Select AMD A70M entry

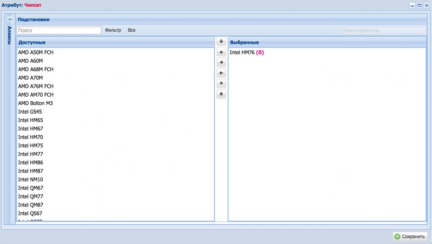point(115,78)
